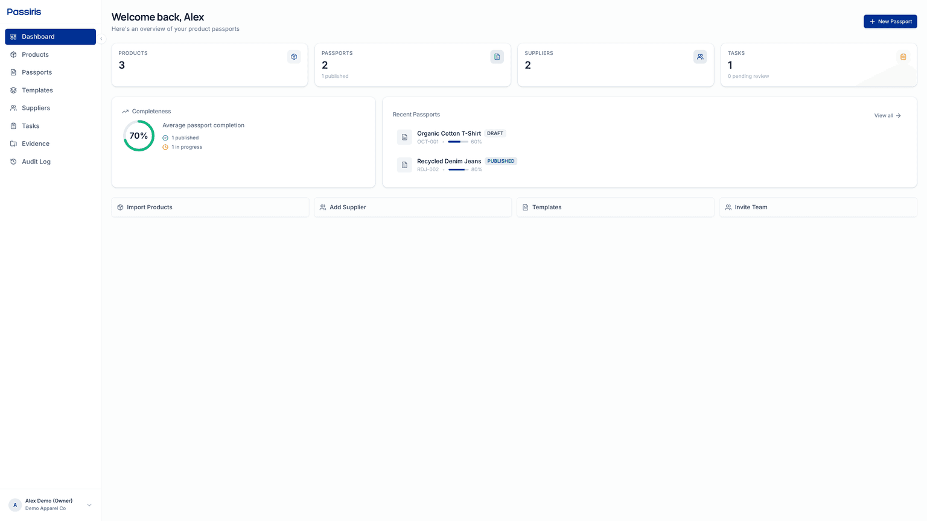The height and width of the screenshot is (521, 927).
Task: Click the DRAFT status badge
Action: pyautogui.click(x=495, y=133)
